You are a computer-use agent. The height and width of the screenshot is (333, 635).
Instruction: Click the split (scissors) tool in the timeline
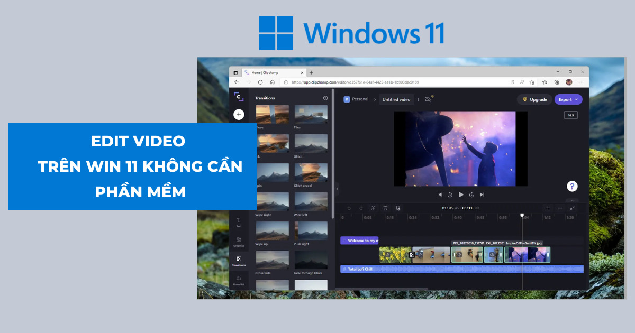pos(373,208)
